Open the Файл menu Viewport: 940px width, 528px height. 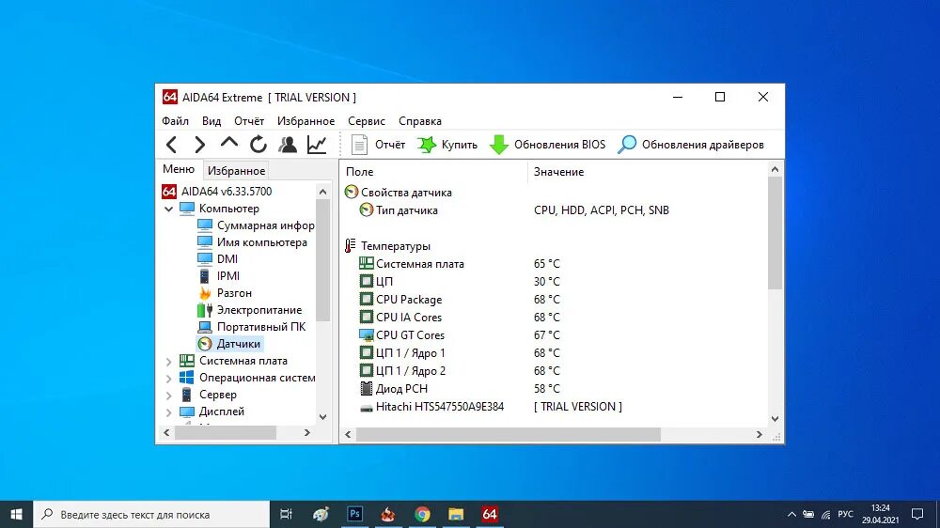(175, 121)
